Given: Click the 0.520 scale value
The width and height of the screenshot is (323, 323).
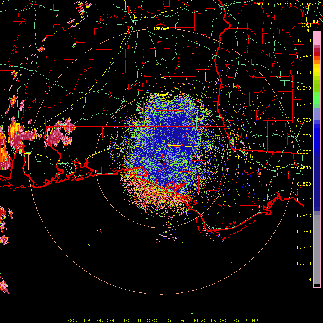Looking at the screenshot, I should [x=304, y=184].
